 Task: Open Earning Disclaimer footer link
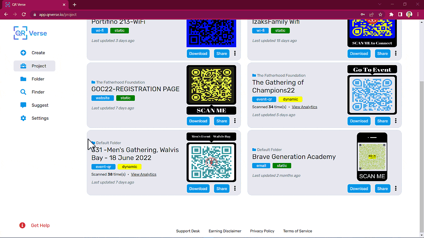(x=225, y=231)
